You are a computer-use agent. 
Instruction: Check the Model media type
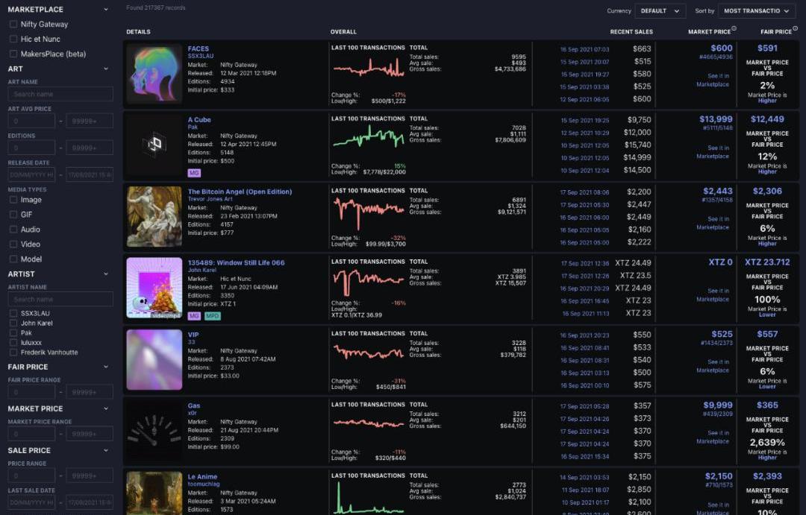pos(13,259)
